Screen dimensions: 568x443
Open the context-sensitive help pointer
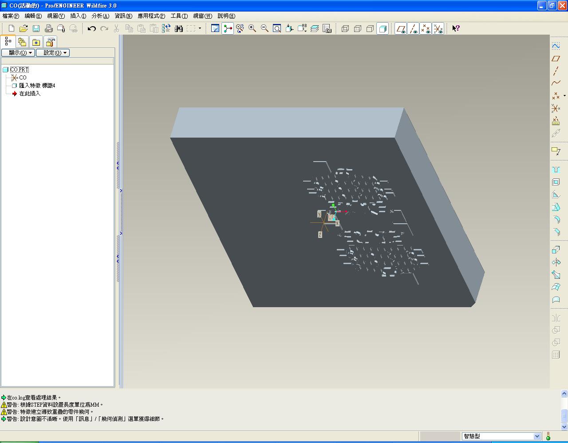tap(456, 28)
